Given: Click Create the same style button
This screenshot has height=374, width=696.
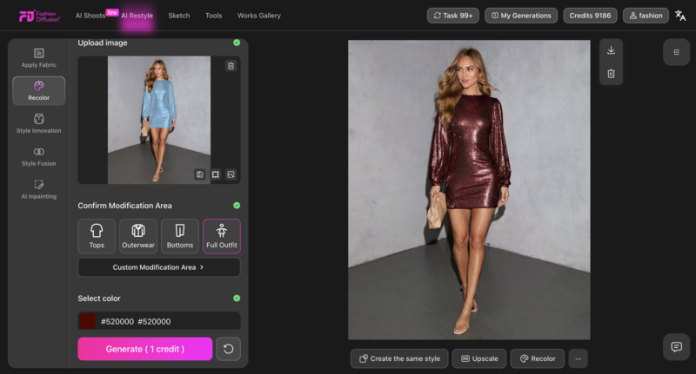Looking at the screenshot, I should tap(399, 358).
